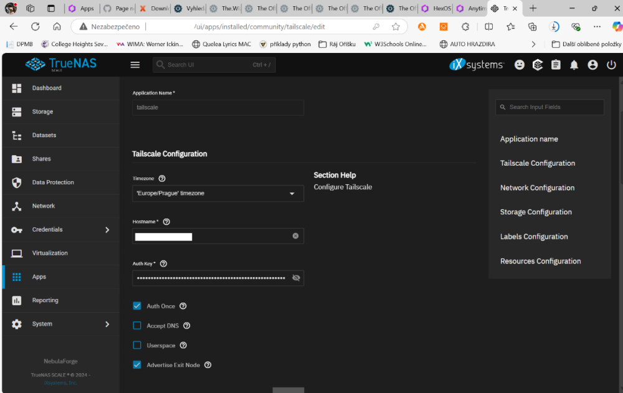
Task: Click the power button icon
Action: tap(611, 65)
